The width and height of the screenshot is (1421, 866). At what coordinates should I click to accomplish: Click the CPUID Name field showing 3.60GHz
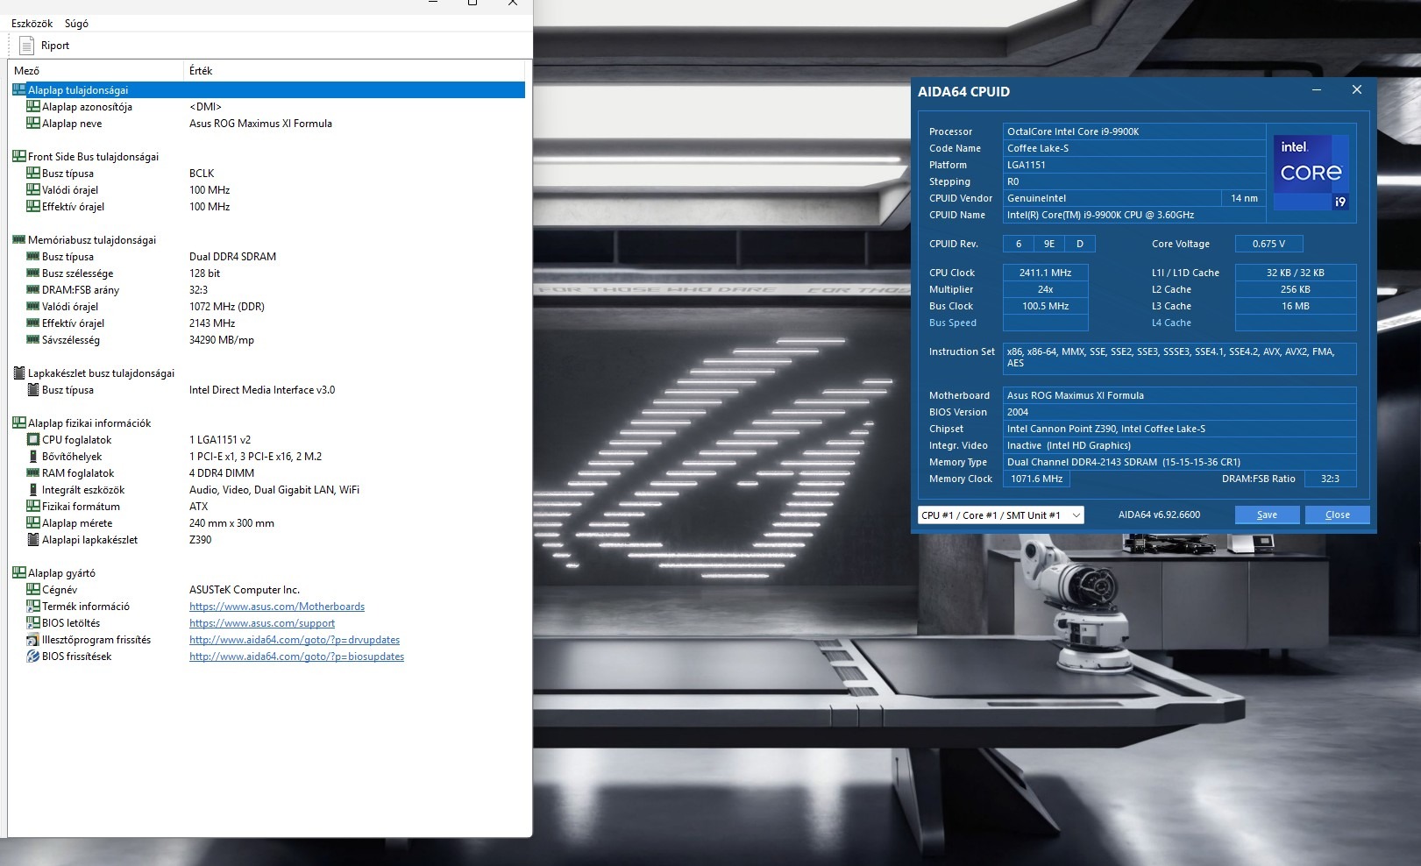[x=1134, y=215]
